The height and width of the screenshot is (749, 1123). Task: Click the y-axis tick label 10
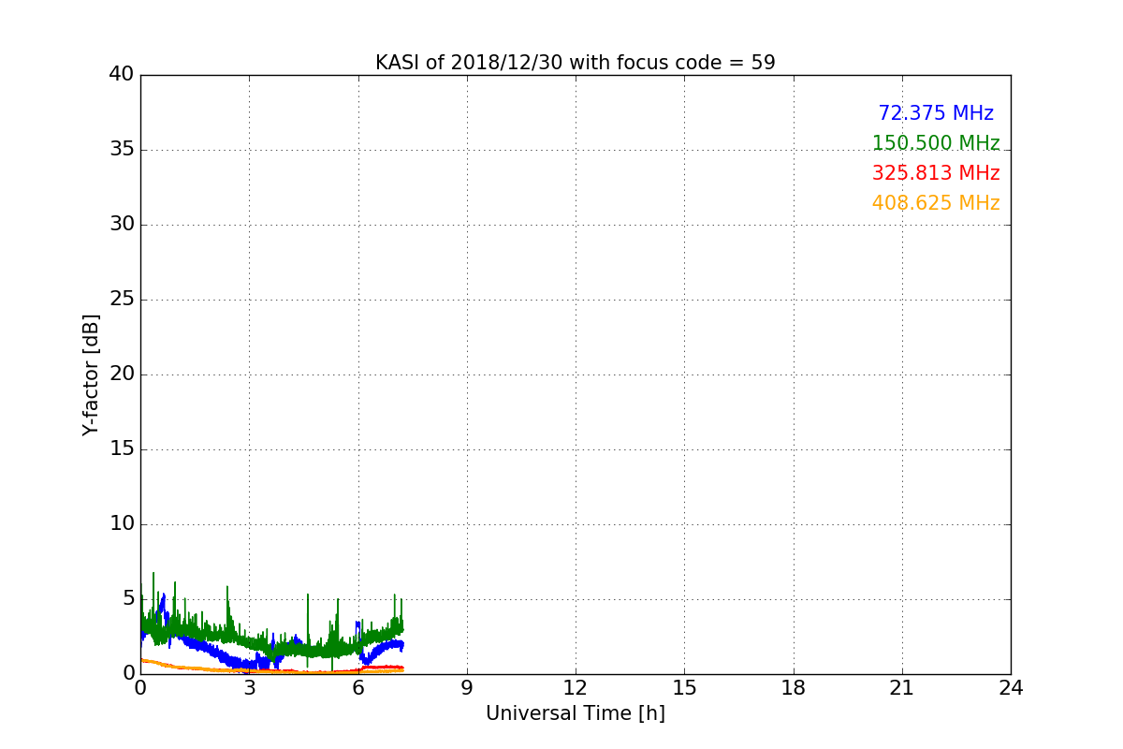point(122,524)
